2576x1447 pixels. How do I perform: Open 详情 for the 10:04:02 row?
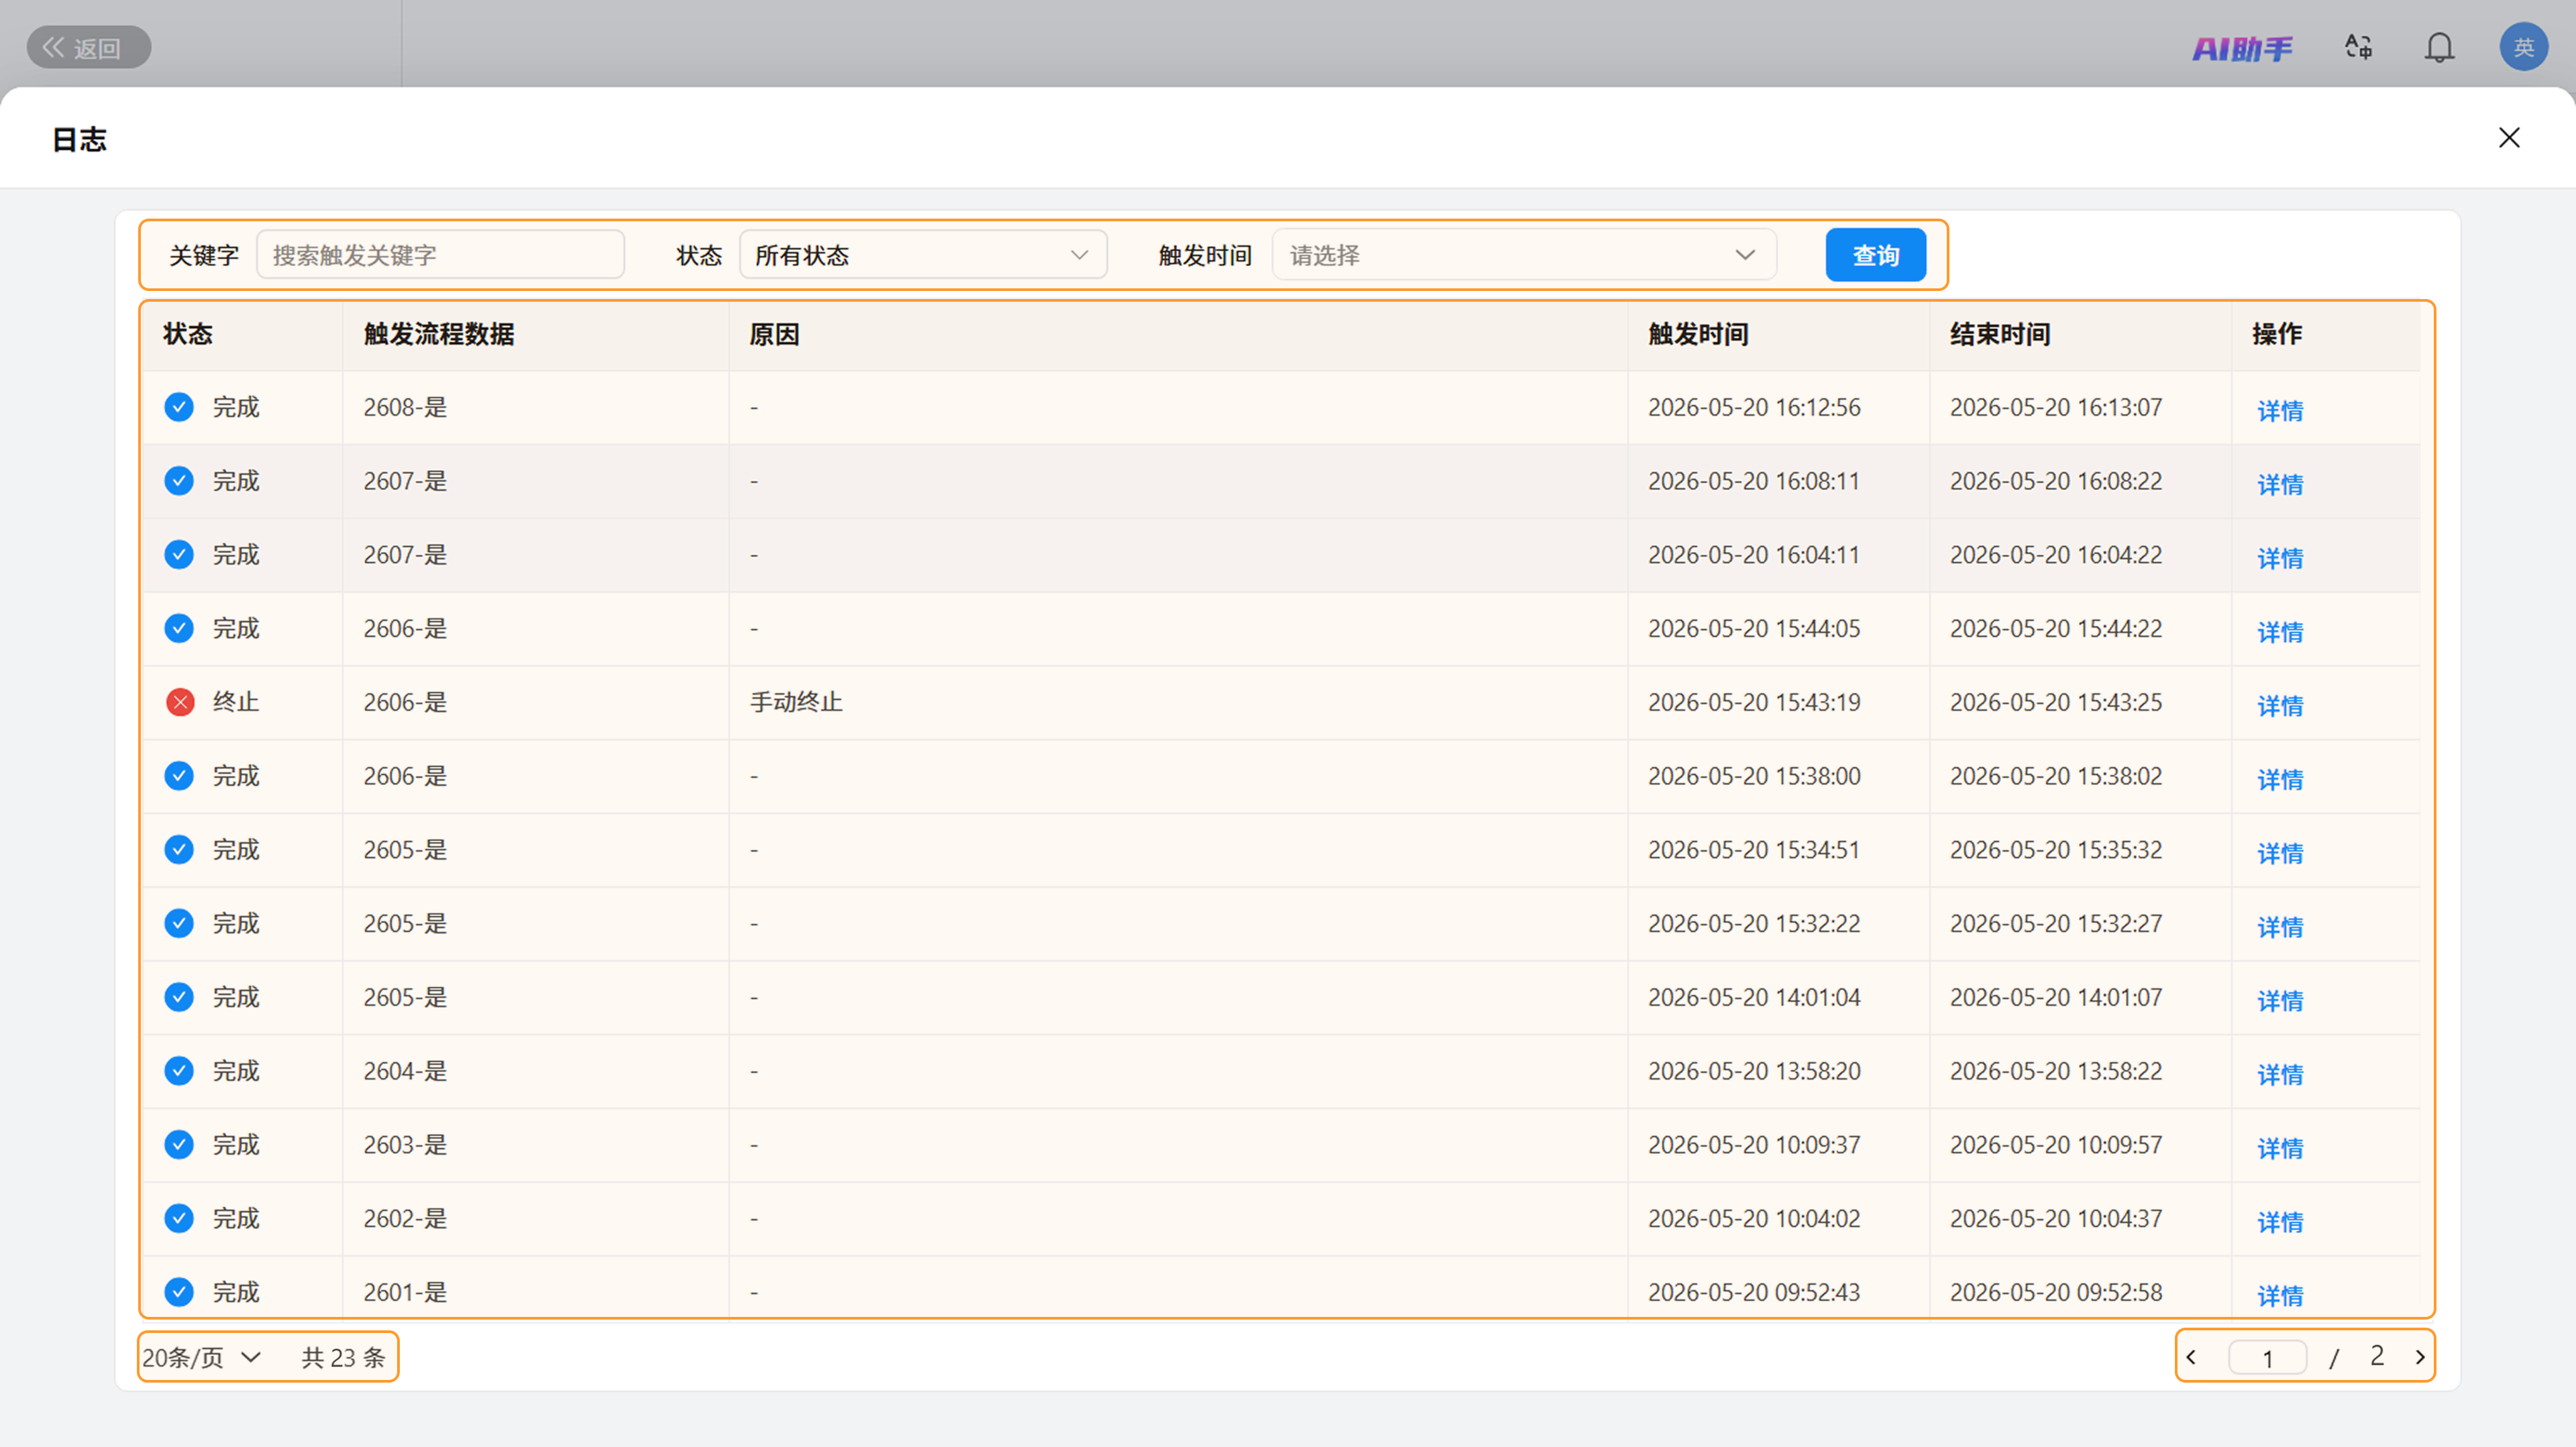tap(2280, 1222)
